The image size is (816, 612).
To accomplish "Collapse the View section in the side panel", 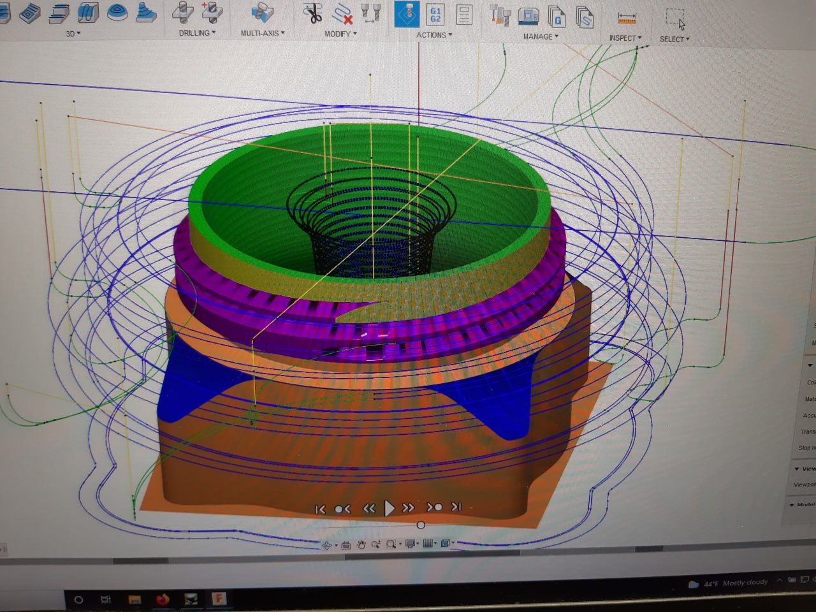I will click(797, 469).
